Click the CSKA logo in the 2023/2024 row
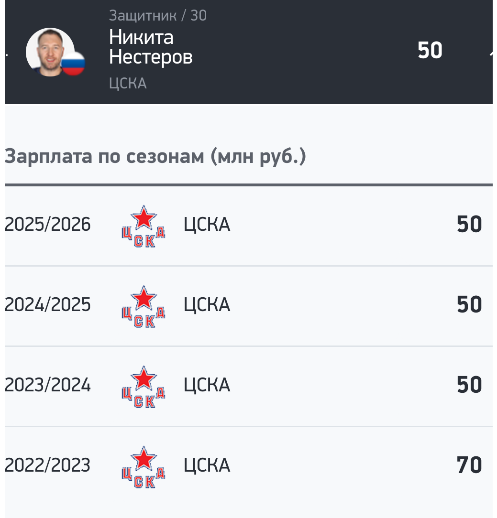497x518 pixels. (x=144, y=387)
